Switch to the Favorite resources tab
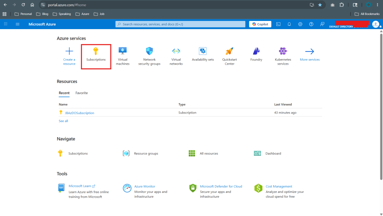 [x=82, y=93]
